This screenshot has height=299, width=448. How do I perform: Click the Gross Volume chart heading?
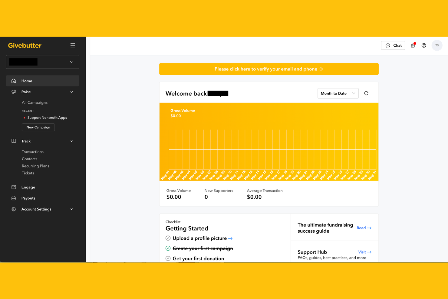click(183, 111)
